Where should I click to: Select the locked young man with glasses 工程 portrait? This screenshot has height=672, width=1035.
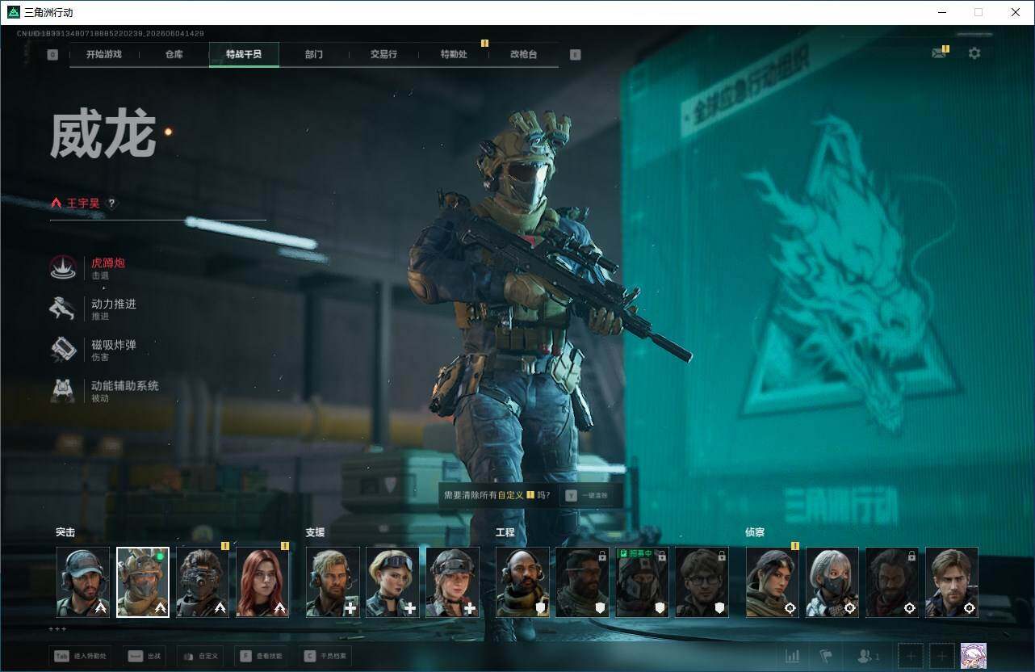[x=702, y=582]
